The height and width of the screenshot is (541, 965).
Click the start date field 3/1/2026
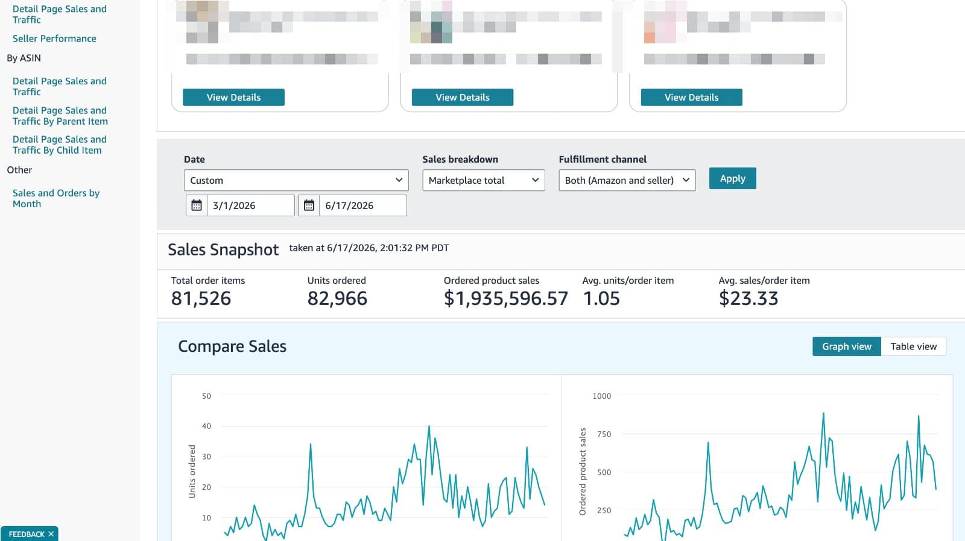[x=250, y=205]
